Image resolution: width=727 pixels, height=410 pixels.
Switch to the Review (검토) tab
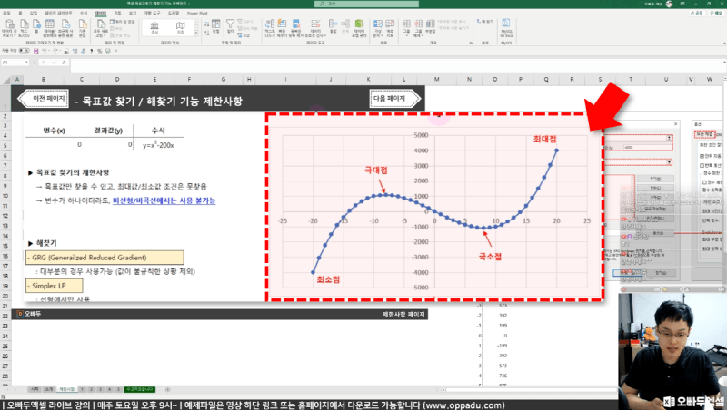point(117,13)
